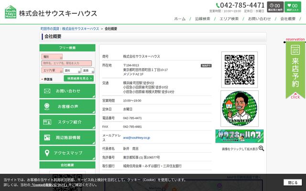This screenshot has height=191, width=306.
Task: Open お客様の声 sidebar button
Action: (67, 106)
